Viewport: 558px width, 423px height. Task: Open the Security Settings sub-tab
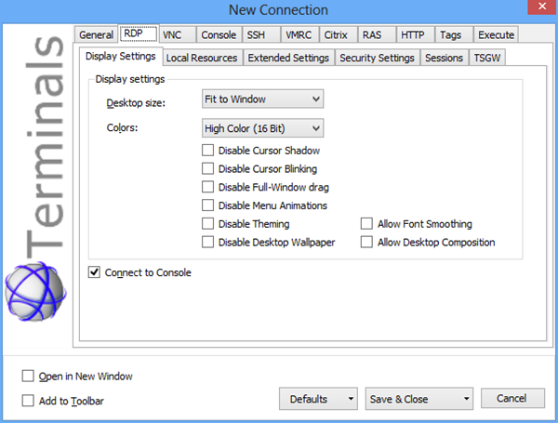[x=377, y=58]
